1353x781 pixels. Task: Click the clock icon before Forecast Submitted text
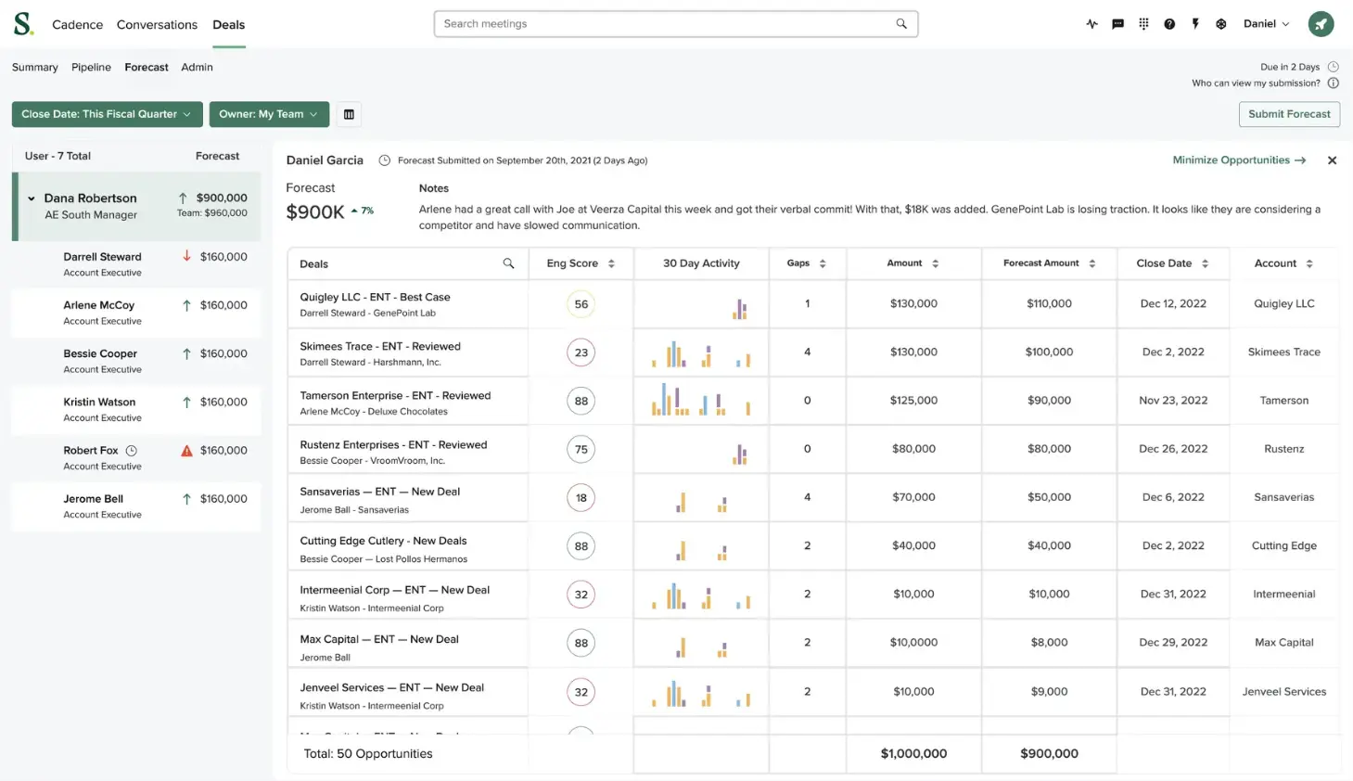click(x=384, y=160)
